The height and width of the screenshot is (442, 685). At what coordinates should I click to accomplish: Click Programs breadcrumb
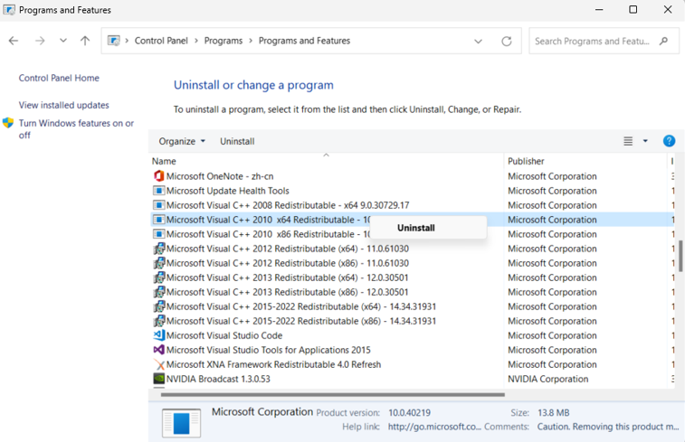[x=224, y=41]
